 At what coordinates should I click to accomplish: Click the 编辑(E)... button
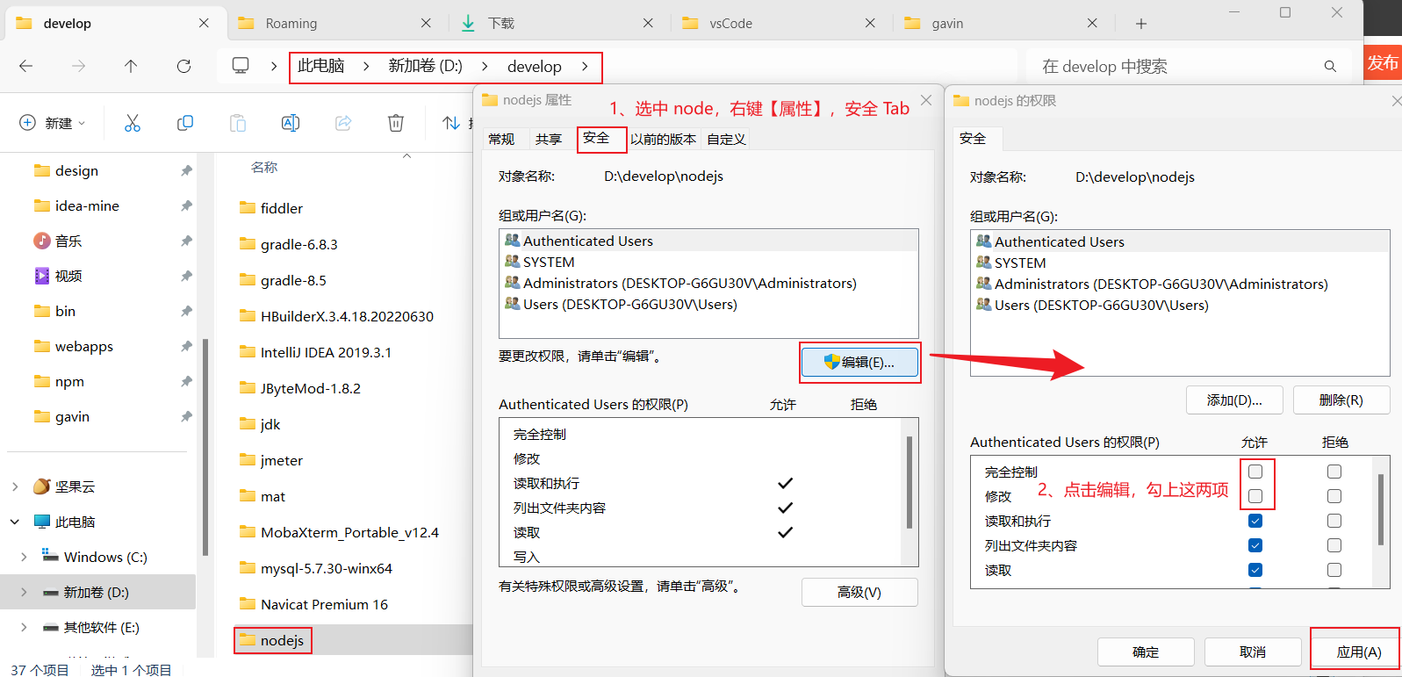[x=859, y=362]
